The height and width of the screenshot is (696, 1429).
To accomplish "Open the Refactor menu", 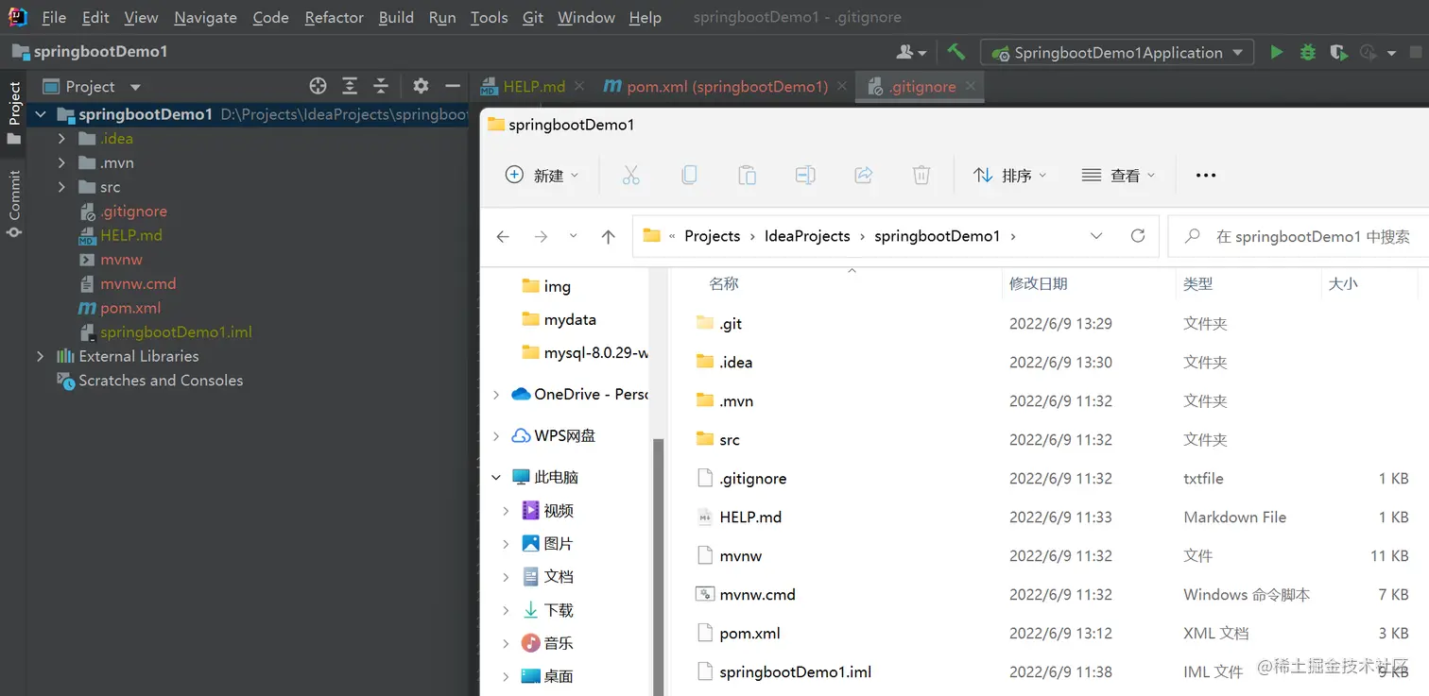I will pos(335,17).
